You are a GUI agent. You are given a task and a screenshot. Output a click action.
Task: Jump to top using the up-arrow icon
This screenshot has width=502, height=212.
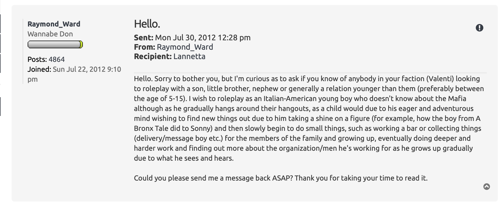click(x=487, y=187)
